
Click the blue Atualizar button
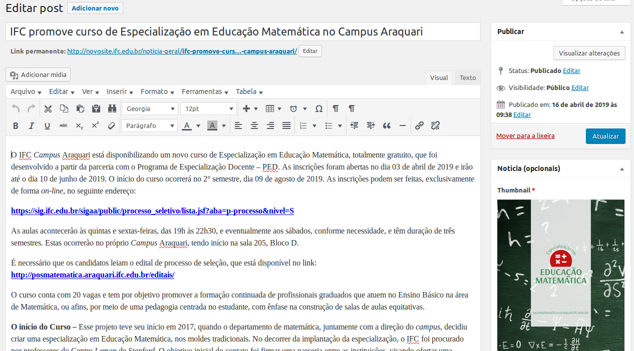(x=605, y=136)
